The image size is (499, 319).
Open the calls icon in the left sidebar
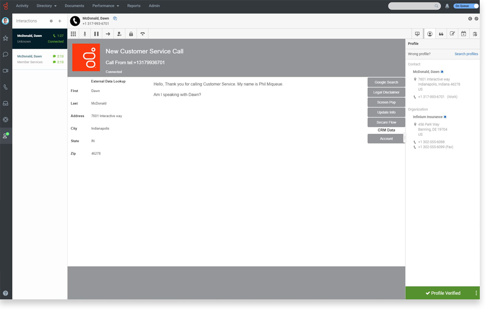click(5, 87)
